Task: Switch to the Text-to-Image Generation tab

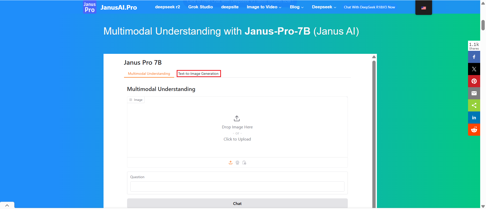Action: 198,74
